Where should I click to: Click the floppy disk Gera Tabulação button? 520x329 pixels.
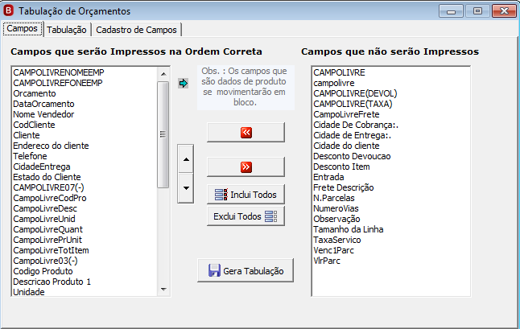(246, 271)
